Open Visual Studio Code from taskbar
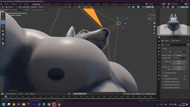The width and height of the screenshot is (190, 107). pos(39,104)
